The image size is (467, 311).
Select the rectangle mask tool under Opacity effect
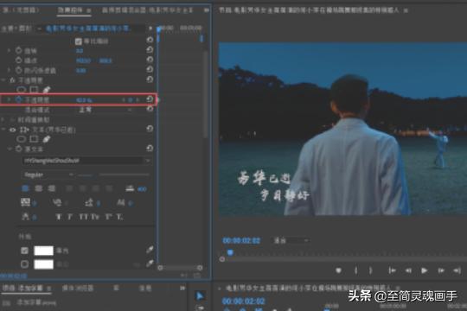[x=34, y=89]
